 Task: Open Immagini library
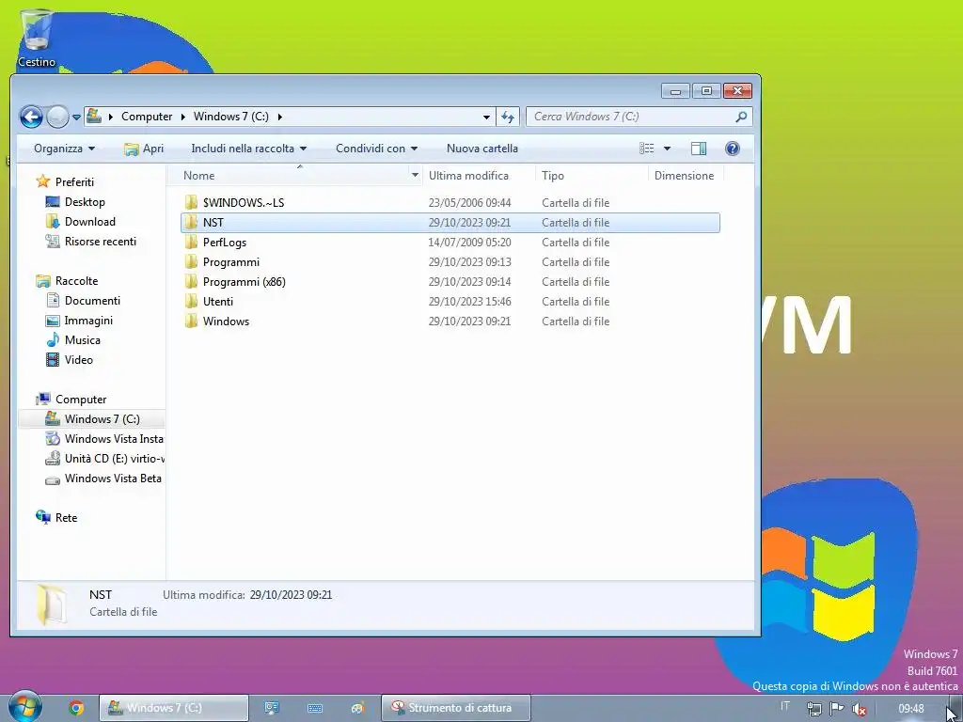click(88, 321)
